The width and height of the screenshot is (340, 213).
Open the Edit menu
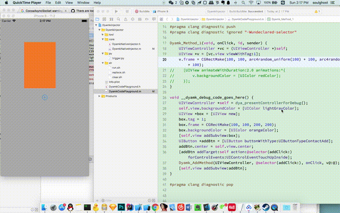59,3
